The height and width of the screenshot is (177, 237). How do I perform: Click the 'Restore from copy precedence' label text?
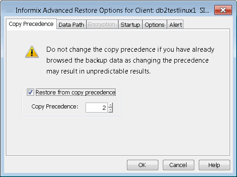pos(76,92)
